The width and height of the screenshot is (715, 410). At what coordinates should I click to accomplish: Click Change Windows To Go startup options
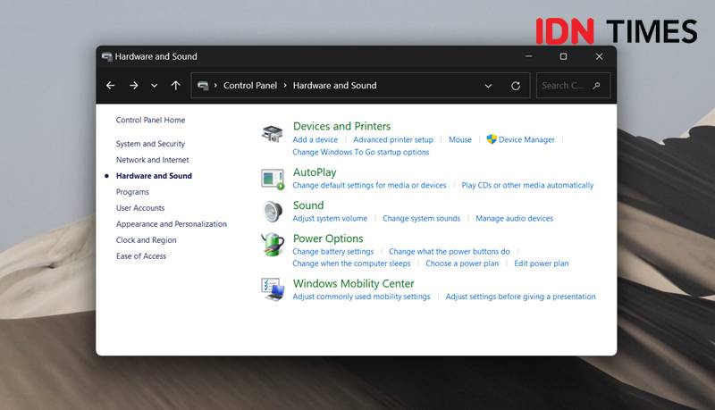[x=361, y=152]
